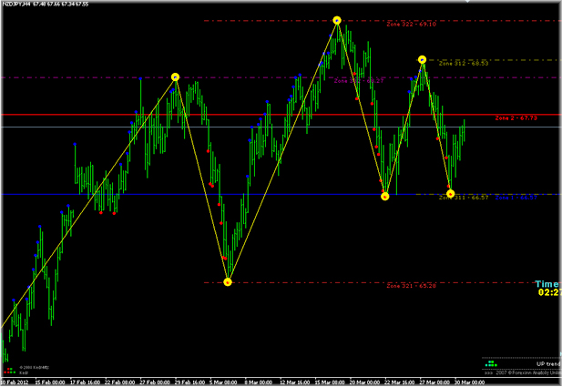Screen dimensions: 562x387
Task: Select the pivot circle beside Zone 312 label
Action: tap(423, 60)
